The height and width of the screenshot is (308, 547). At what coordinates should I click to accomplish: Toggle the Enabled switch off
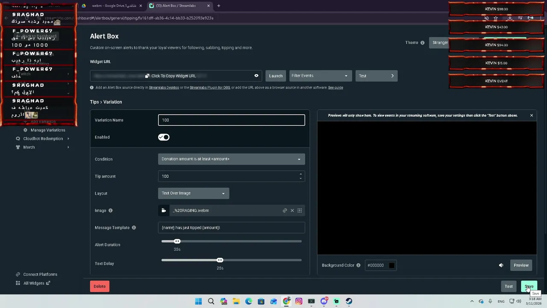coord(164,137)
